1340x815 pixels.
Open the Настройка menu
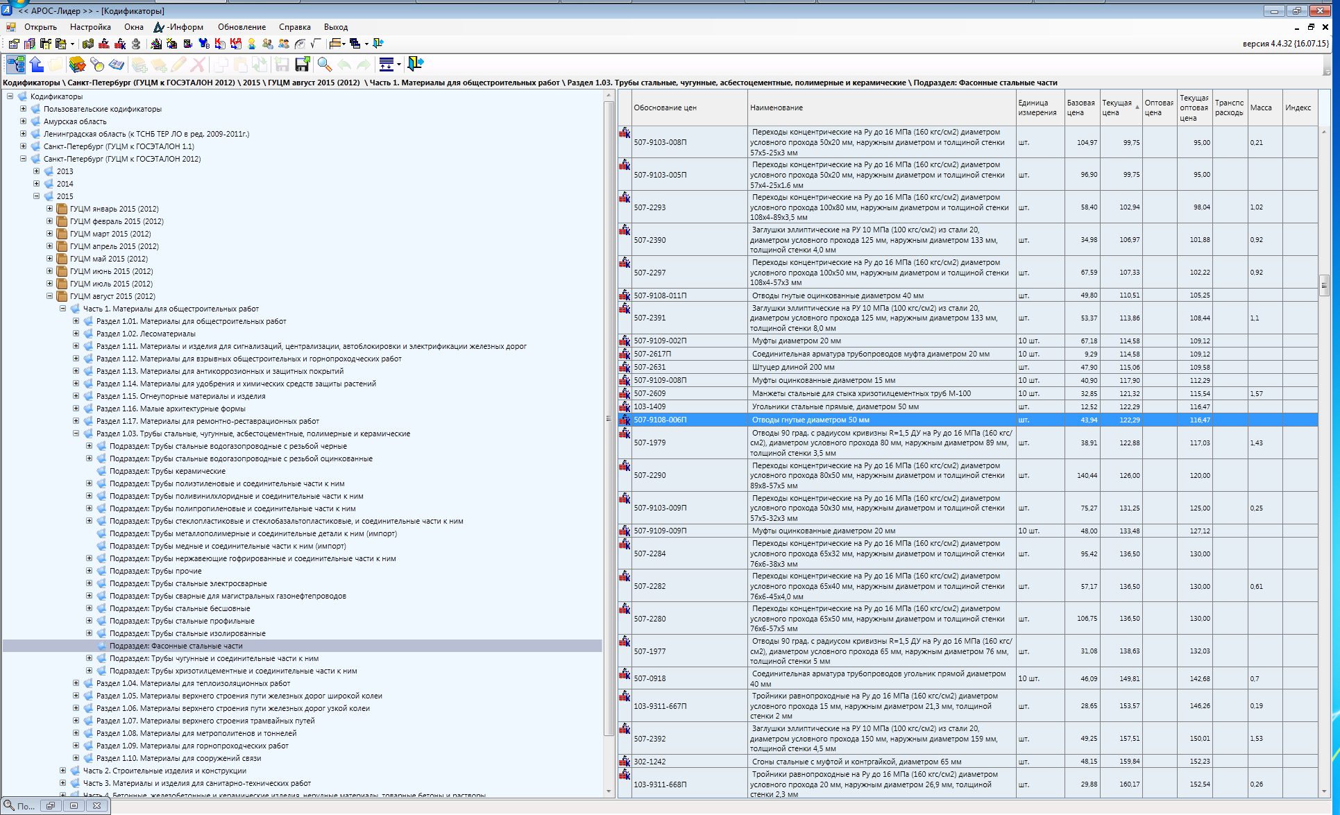[x=90, y=27]
